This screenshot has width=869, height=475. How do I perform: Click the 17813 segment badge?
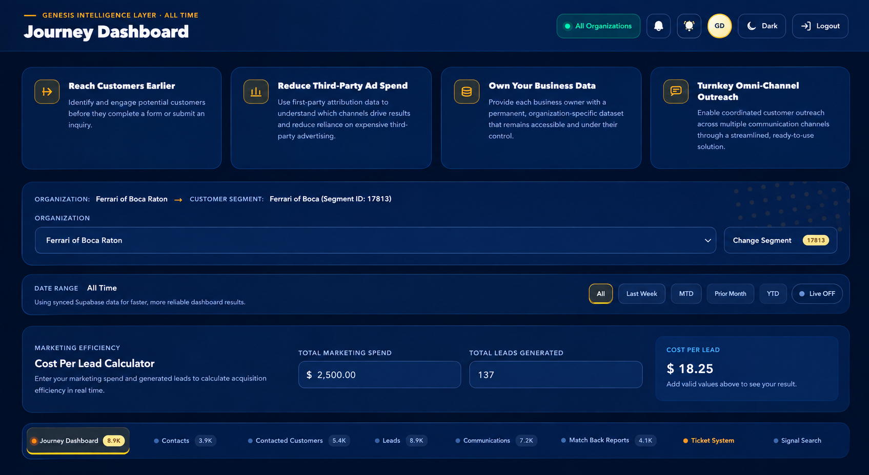pyautogui.click(x=816, y=241)
